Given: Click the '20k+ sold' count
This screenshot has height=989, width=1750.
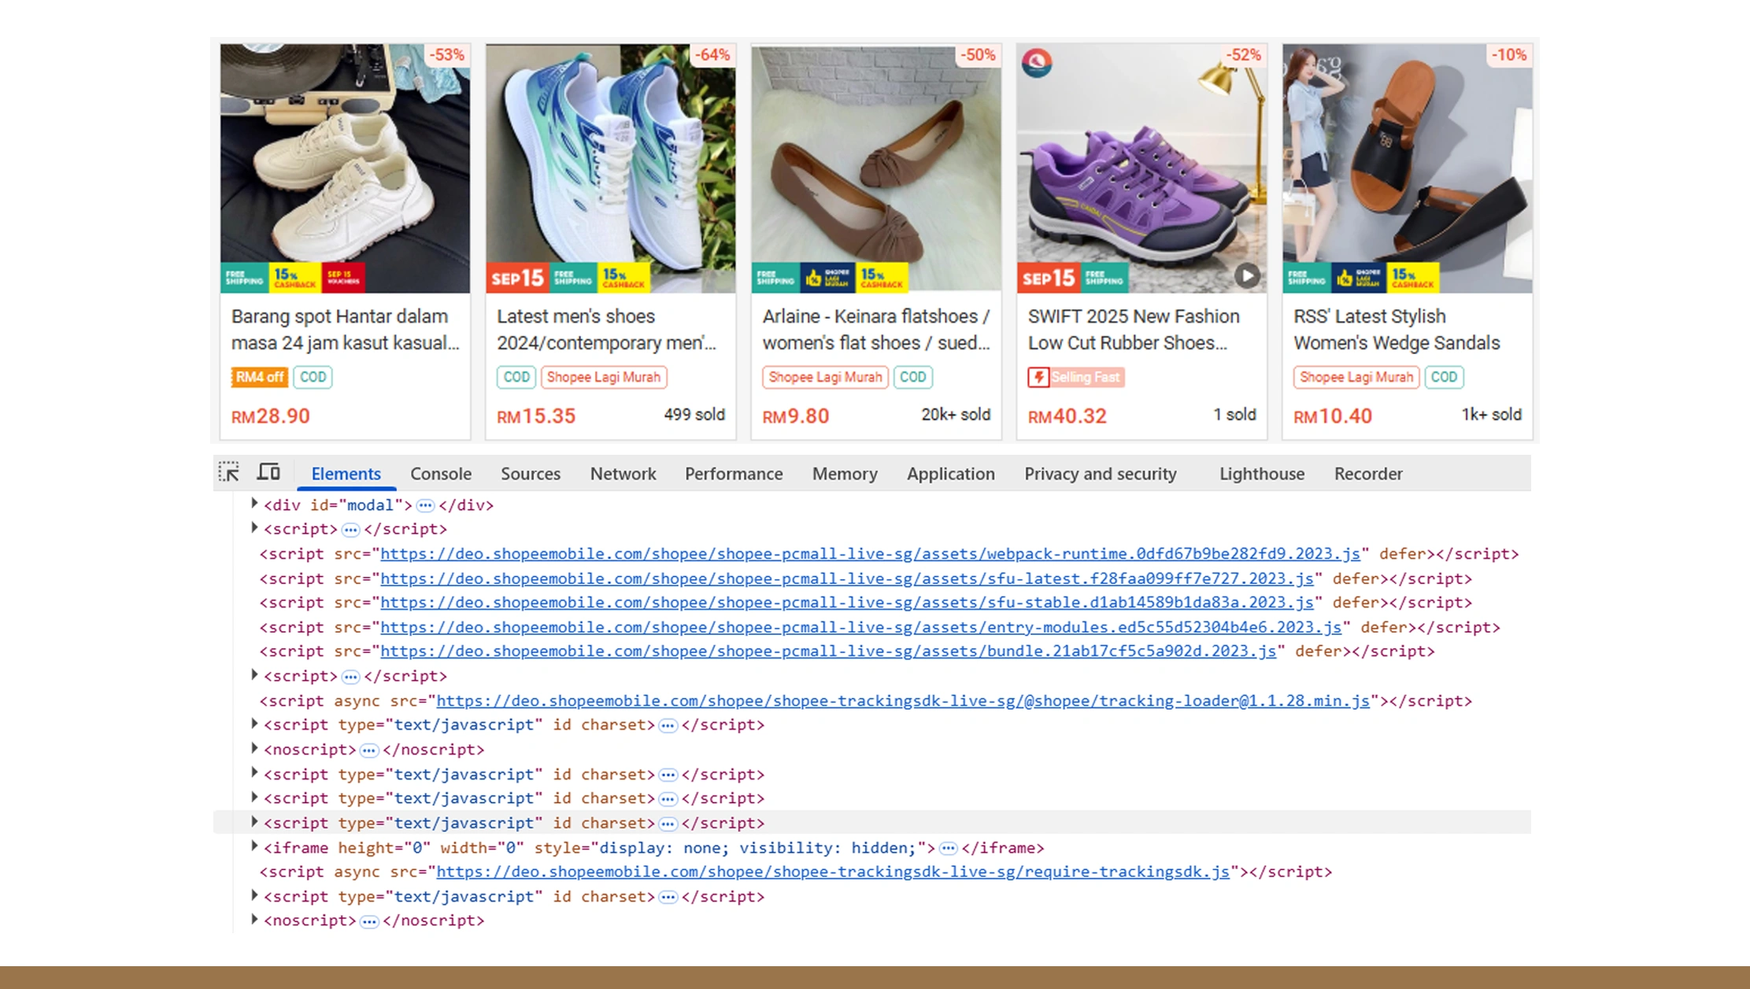Looking at the screenshot, I should click(x=956, y=415).
